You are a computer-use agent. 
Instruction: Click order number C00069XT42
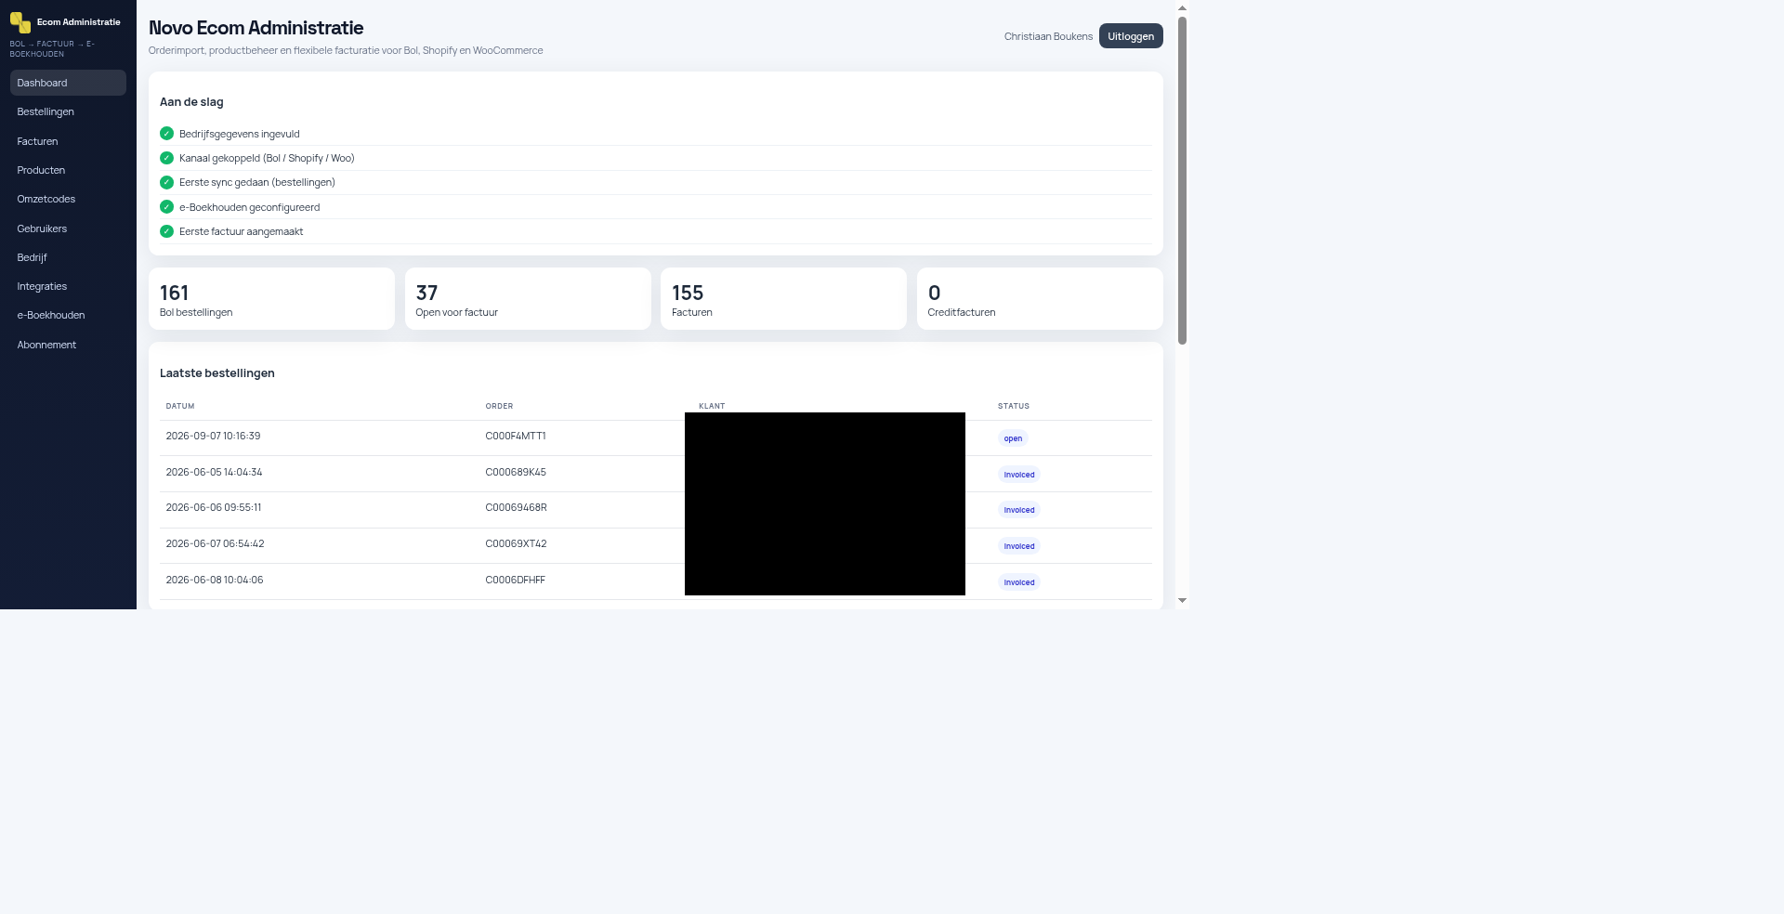pos(516,543)
